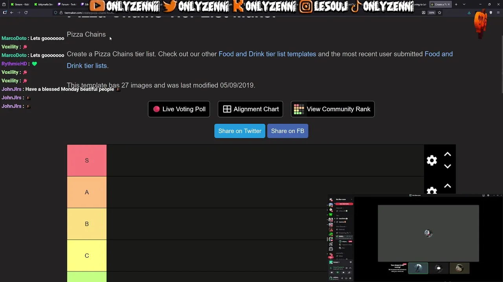This screenshot has height=282, width=503.
Task: Switch to the Stream - Kick tab
Action: click(20, 4)
